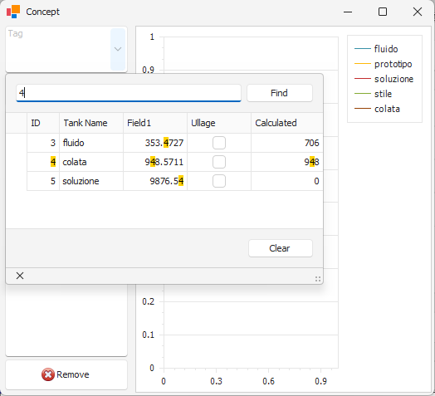
Task: Close the popup with the X icon
Action: click(20, 276)
